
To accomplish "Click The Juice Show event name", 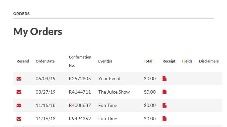I will [114, 92].
